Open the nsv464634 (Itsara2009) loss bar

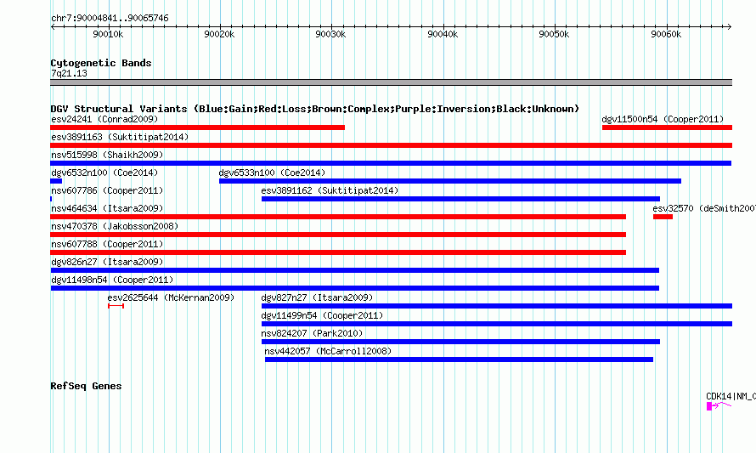point(338,217)
